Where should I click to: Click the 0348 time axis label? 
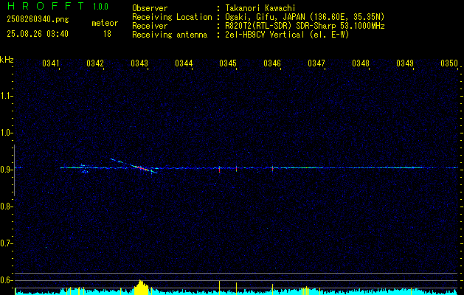tap(361, 63)
